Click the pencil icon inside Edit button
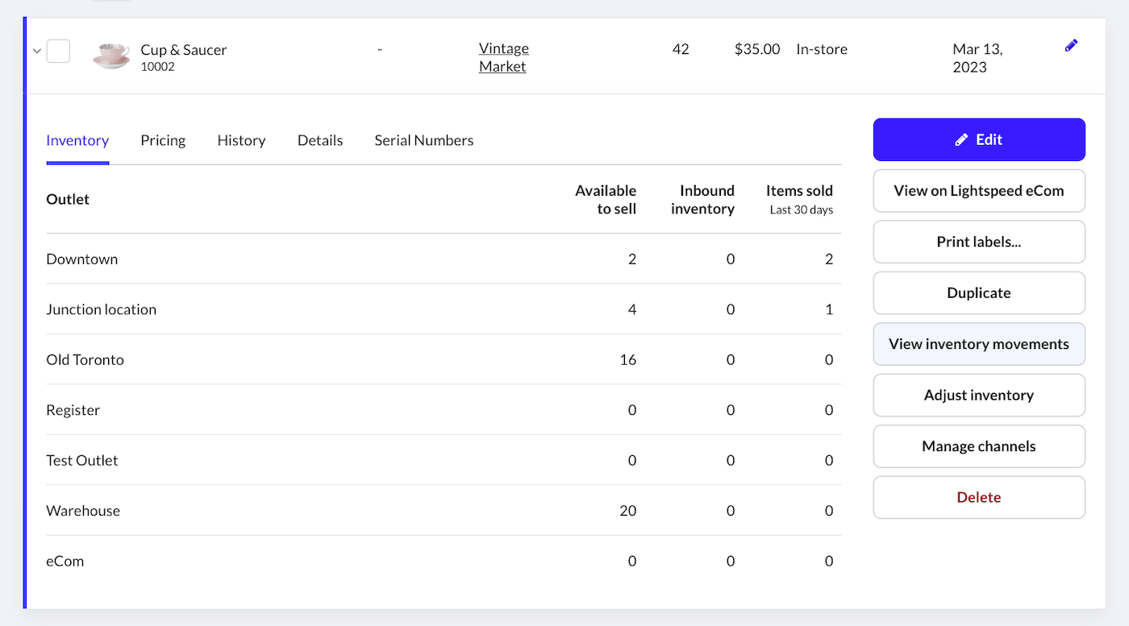This screenshot has height=626, width=1129. click(x=961, y=140)
